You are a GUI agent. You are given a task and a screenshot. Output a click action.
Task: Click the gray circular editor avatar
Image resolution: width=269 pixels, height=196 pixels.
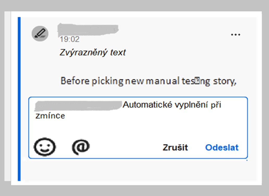pyautogui.click(x=40, y=33)
